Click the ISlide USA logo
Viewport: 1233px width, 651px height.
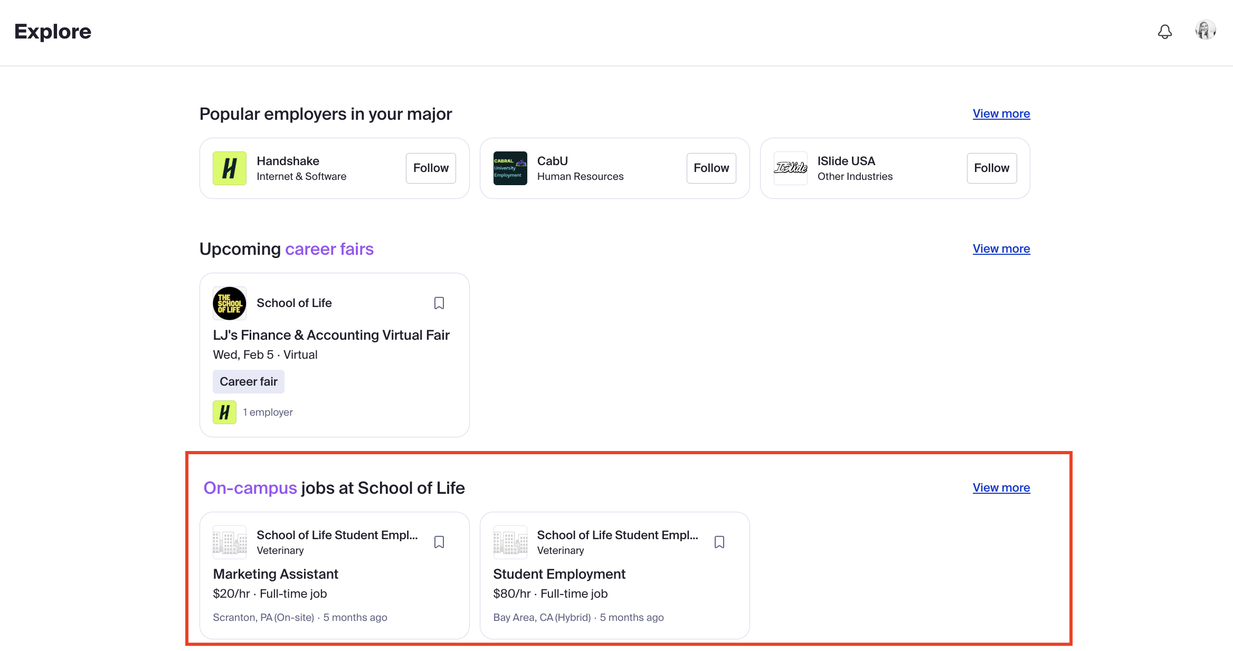(x=790, y=168)
